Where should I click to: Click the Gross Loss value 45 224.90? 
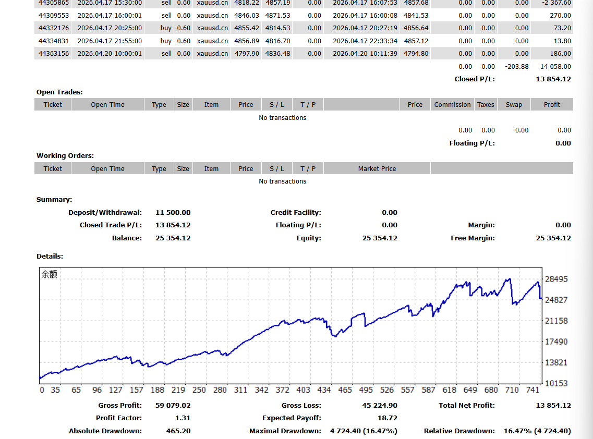click(x=380, y=405)
